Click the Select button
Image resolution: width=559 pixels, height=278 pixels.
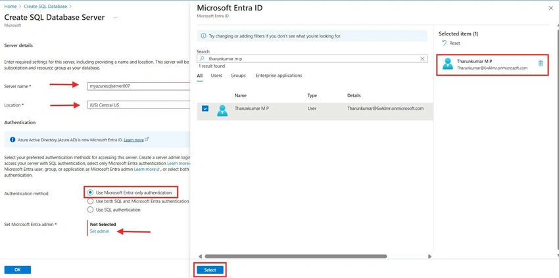point(210,270)
